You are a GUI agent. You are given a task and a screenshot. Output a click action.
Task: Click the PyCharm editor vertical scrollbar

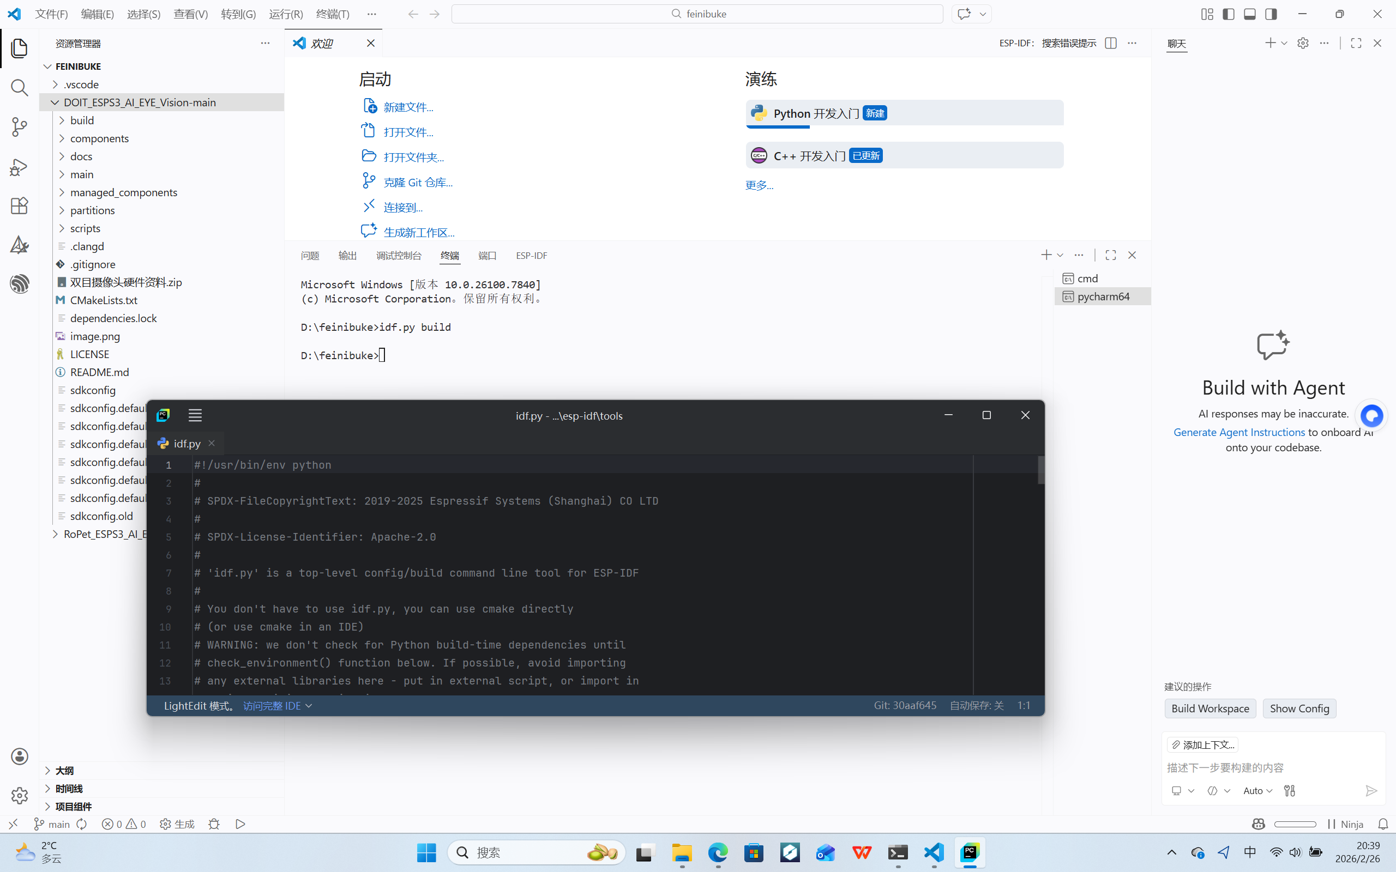[1040, 470]
